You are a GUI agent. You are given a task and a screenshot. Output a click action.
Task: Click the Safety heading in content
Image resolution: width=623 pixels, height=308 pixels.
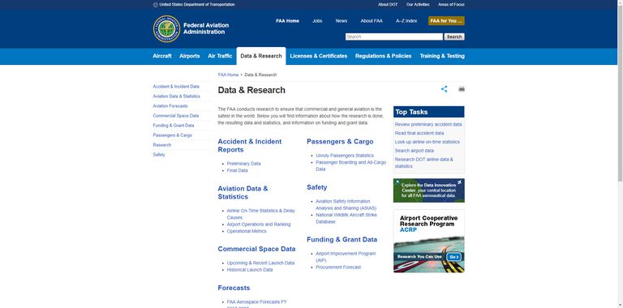[316, 187]
